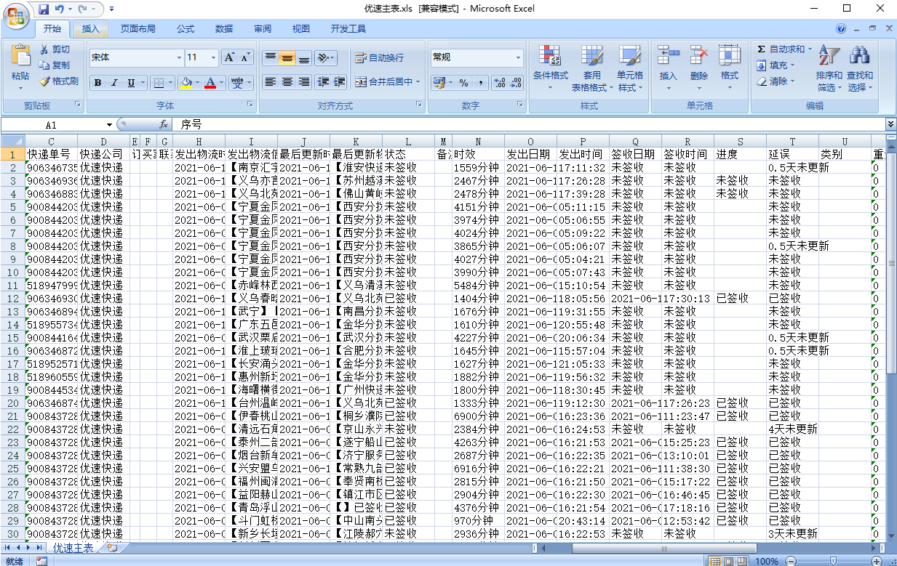Align text left
The width and height of the screenshot is (897, 566).
pos(271,82)
